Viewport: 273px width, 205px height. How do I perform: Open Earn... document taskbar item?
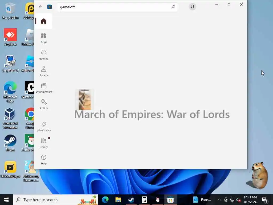[202, 200]
